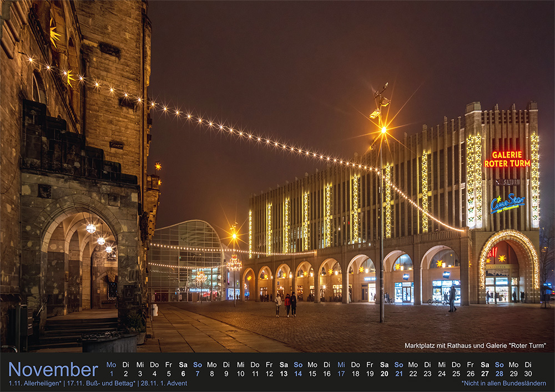Pick date number 25
Screen dimensions: 555x392
pyautogui.click(x=456, y=374)
